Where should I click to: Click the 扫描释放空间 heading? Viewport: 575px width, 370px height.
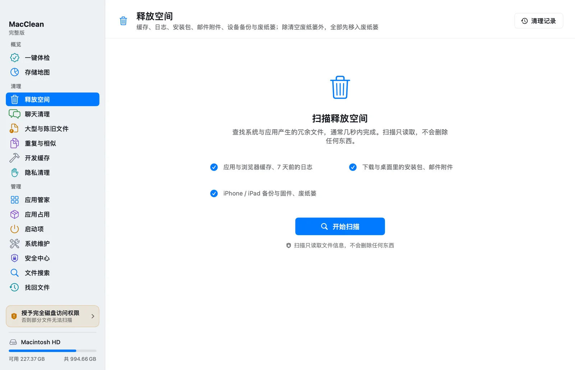(x=340, y=118)
